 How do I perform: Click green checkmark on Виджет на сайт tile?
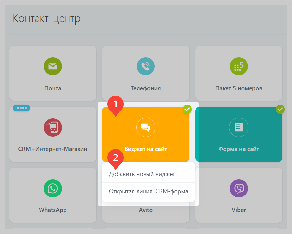(x=187, y=109)
